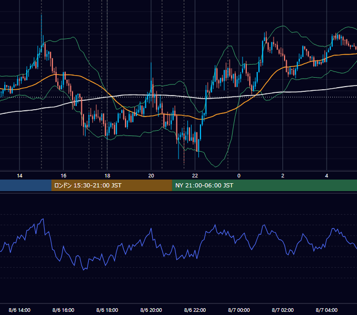This screenshot has height=315, width=357.
Task: Select the 16 hour axis label
Action: [64, 176]
